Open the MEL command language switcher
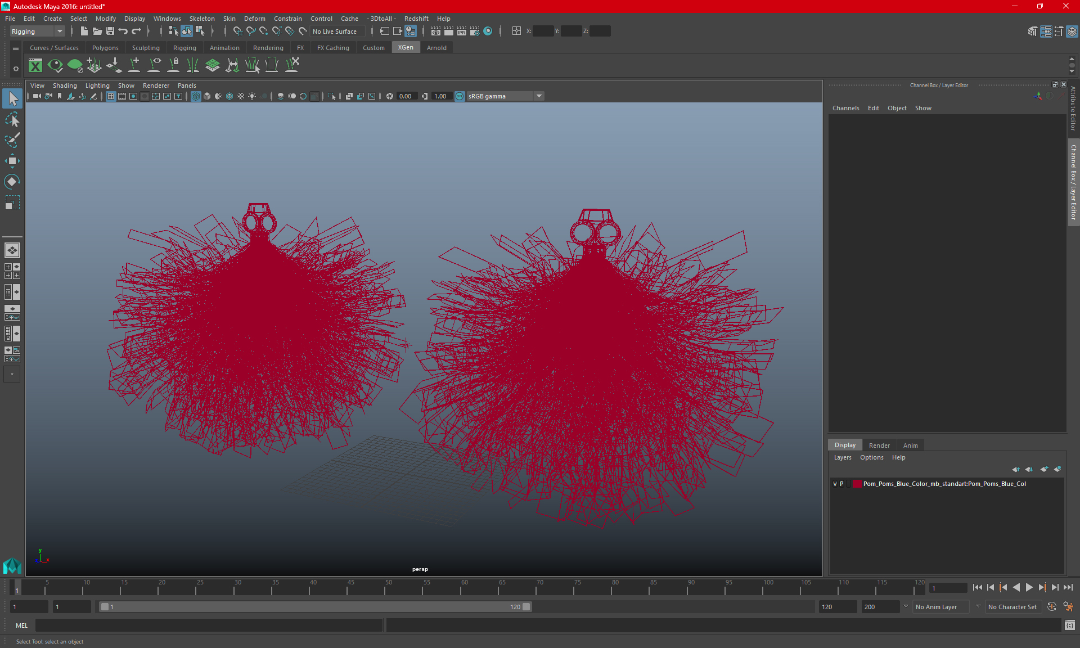 21,625
